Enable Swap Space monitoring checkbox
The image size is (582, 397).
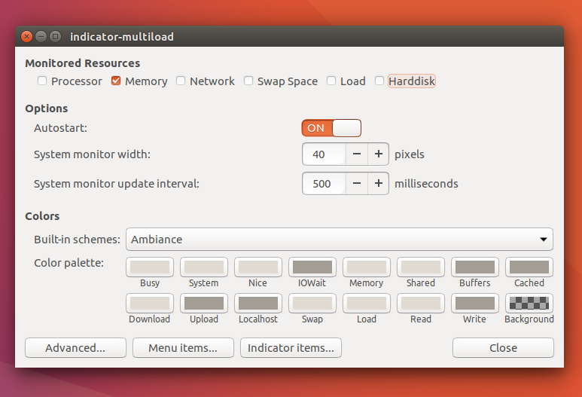pos(248,81)
